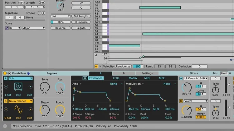
Task: Toggle engine B on/off button
Action: click(x=6, y=101)
